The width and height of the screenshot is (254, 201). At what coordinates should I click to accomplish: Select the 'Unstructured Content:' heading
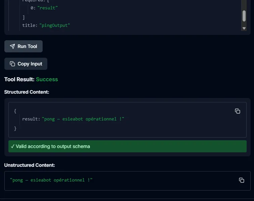(x=30, y=165)
